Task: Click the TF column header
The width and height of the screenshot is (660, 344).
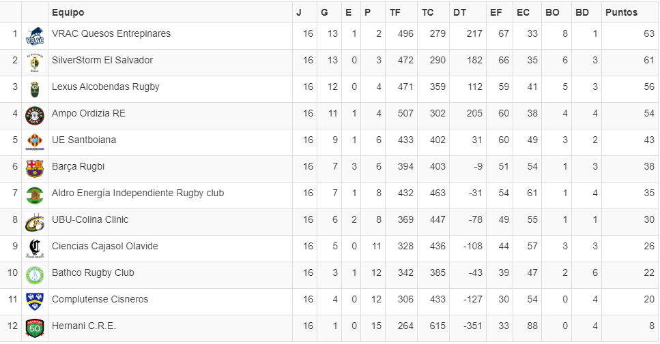Action: click(x=395, y=12)
